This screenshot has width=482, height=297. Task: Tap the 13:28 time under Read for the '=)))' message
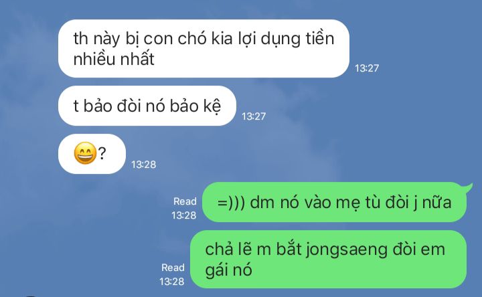[184, 215]
